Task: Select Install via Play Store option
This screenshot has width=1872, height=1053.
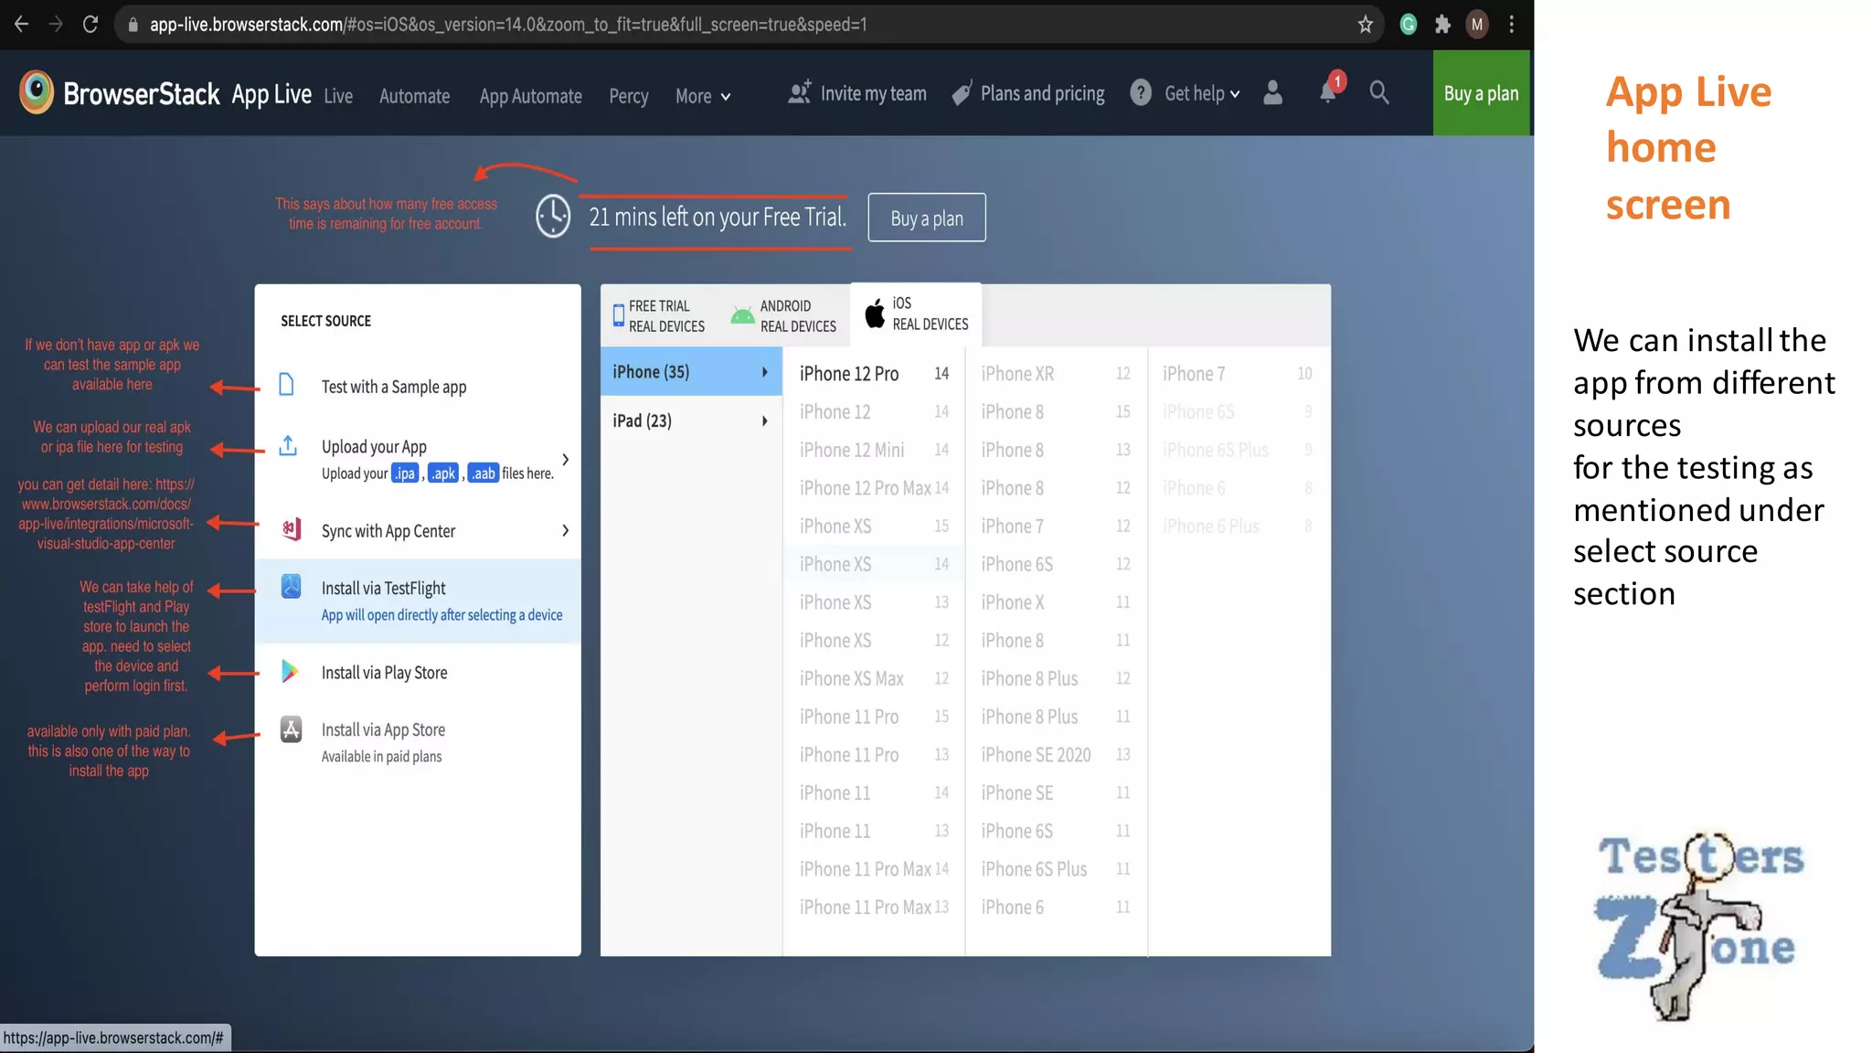Action: (x=384, y=673)
